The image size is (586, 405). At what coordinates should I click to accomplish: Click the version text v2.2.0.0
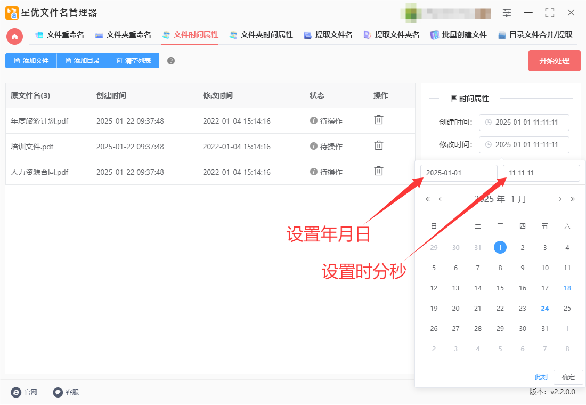tap(563, 392)
